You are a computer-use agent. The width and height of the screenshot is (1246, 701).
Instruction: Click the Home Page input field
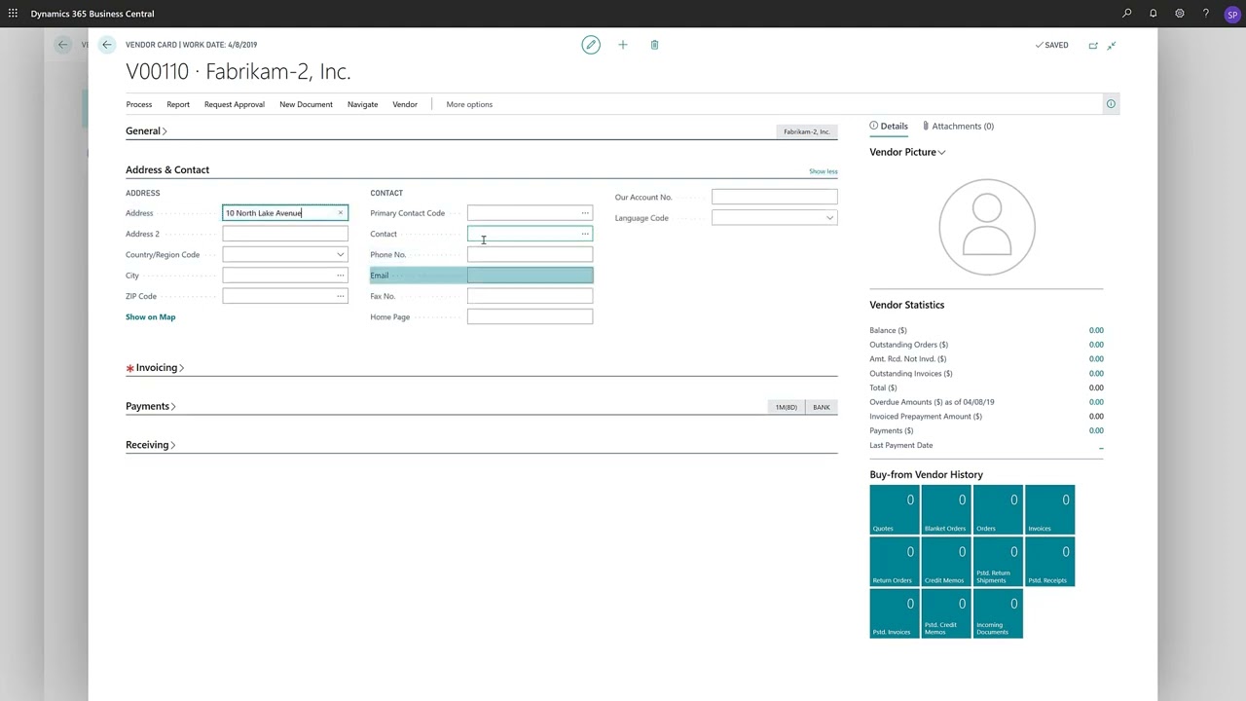(530, 316)
